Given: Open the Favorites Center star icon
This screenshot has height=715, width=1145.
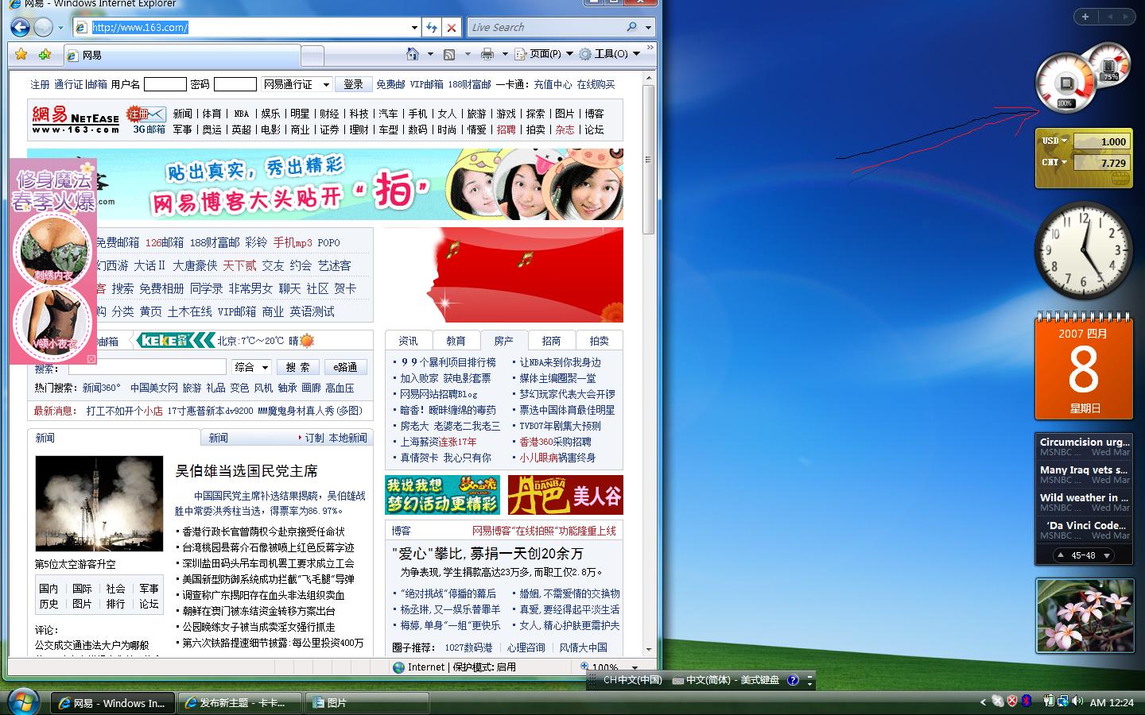Looking at the screenshot, I should click(x=21, y=54).
